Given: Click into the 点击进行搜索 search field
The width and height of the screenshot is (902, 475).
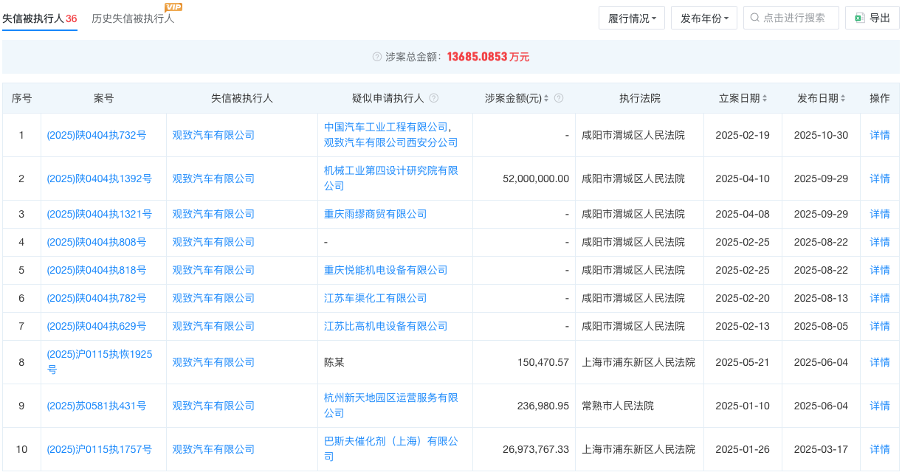Looking at the screenshot, I should point(797,18).
